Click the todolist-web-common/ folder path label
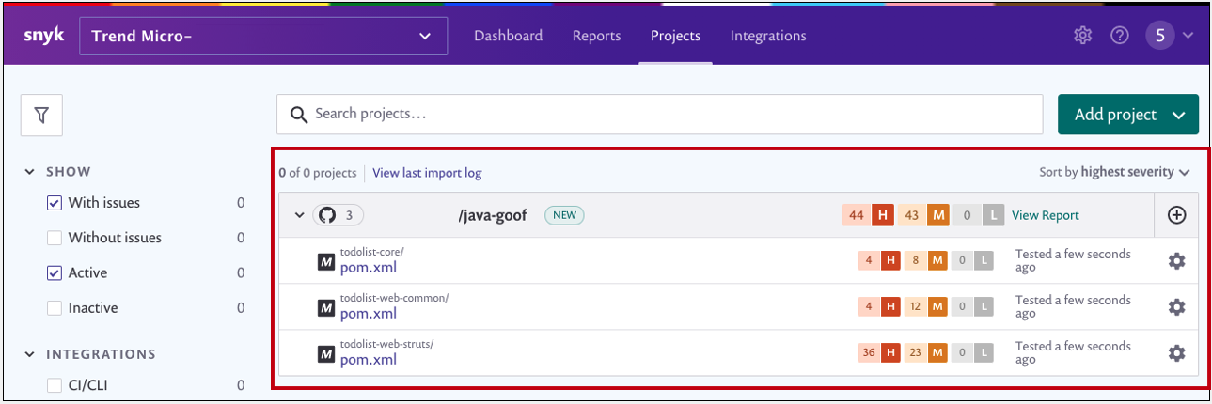 pos(395,298)
